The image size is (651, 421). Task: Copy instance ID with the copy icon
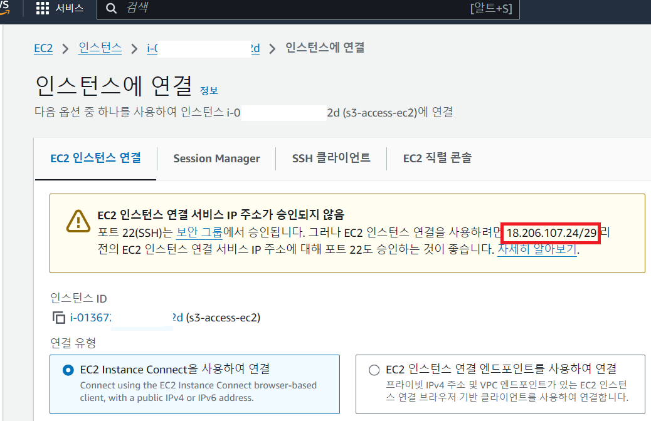click(x=59, y=318)
